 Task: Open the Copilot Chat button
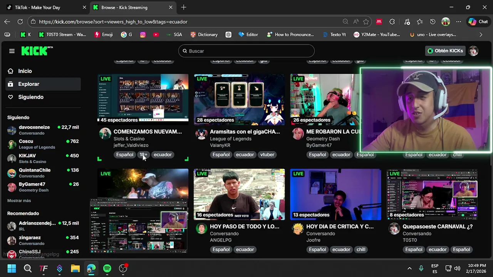[x=478, y=22]
